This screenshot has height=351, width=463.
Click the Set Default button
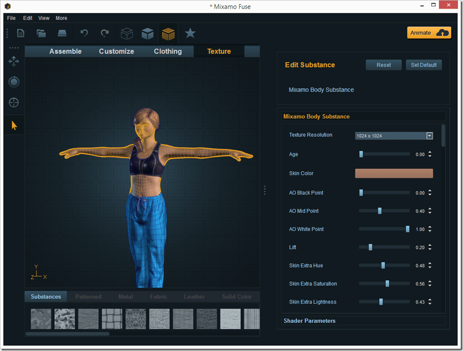pyautogui.click(x=424, y=65)
